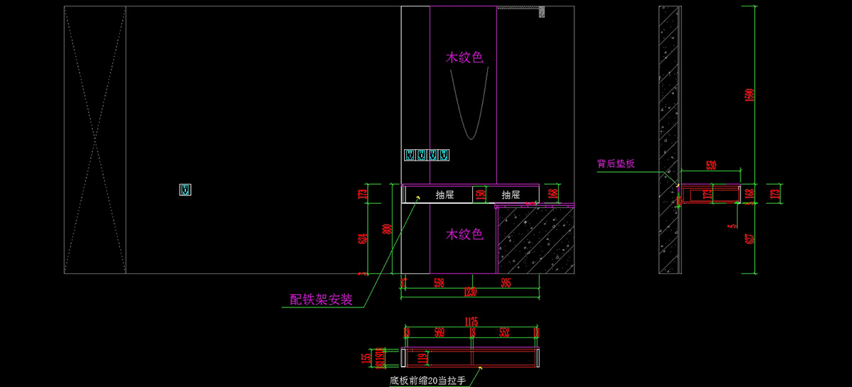Click the lower 木纹色 label

(x=464, y=234)
